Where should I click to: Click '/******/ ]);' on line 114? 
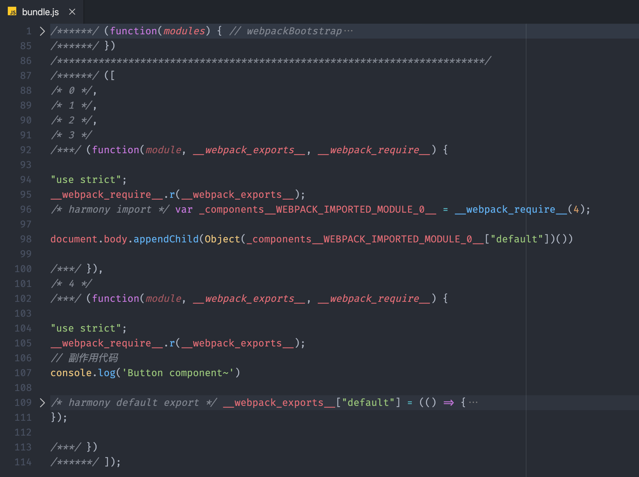tap(86, 462)
